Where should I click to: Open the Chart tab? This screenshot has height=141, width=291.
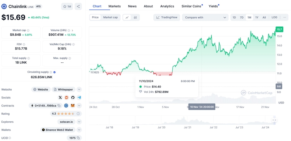(x=97, y=6)
